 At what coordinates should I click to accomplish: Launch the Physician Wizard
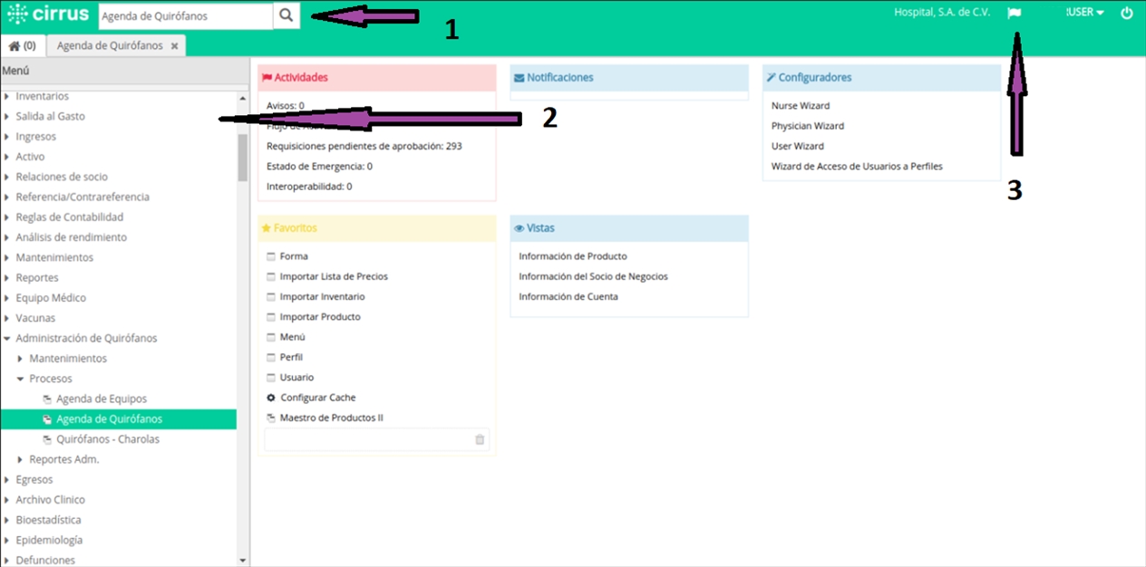click(808, 126)
